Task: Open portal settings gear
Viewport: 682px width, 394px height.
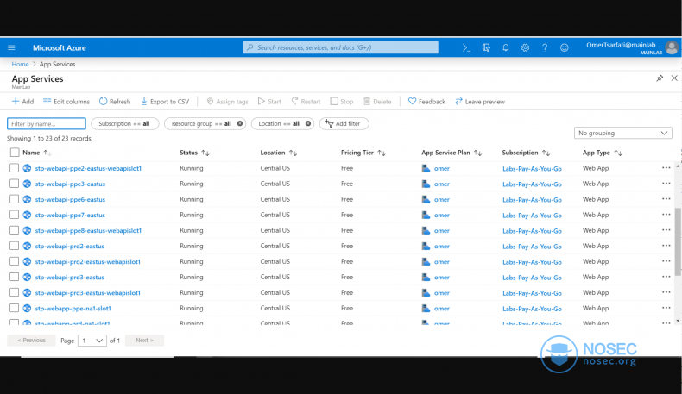Action: click(x=525, y=47)
